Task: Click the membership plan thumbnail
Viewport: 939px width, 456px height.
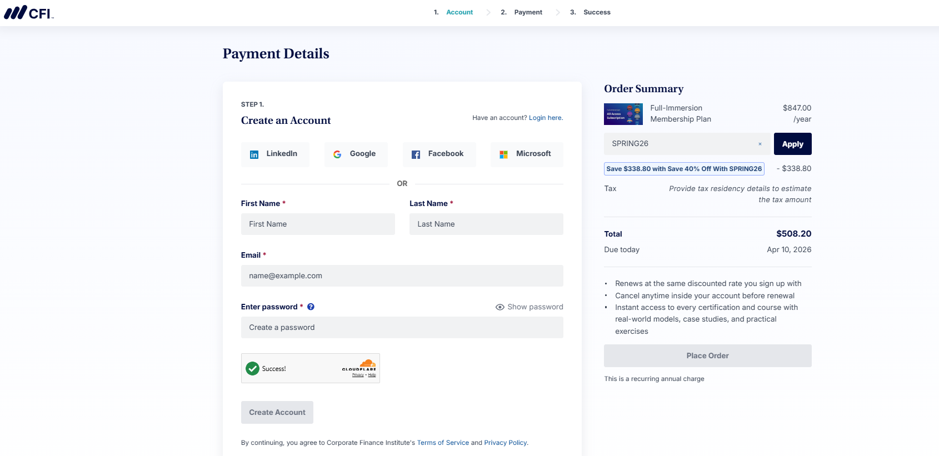Action: pos(623,114)
